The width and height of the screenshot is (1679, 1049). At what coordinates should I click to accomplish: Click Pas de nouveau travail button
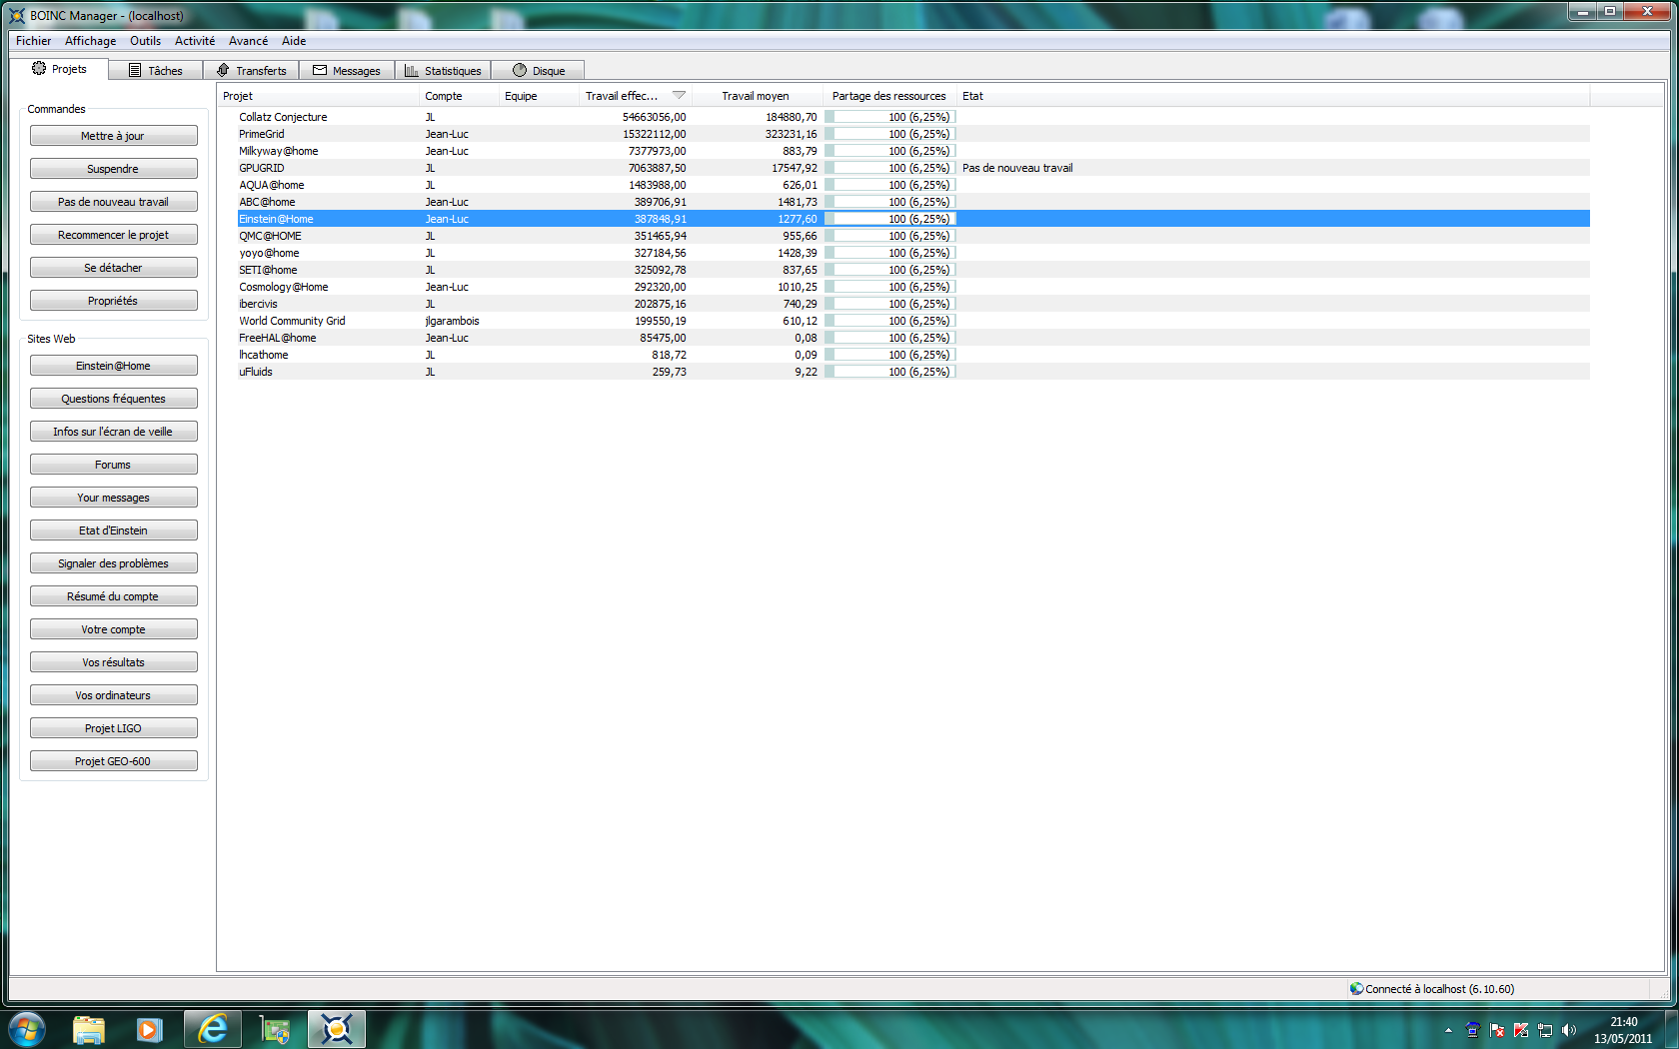click(113, 202)
